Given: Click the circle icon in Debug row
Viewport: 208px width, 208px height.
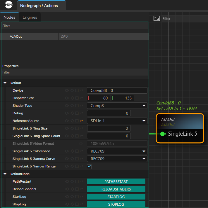Looking at the screenshot, I should point(67,113).
